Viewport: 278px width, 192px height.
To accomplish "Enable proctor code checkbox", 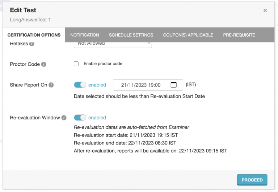I will click(76, 64).
